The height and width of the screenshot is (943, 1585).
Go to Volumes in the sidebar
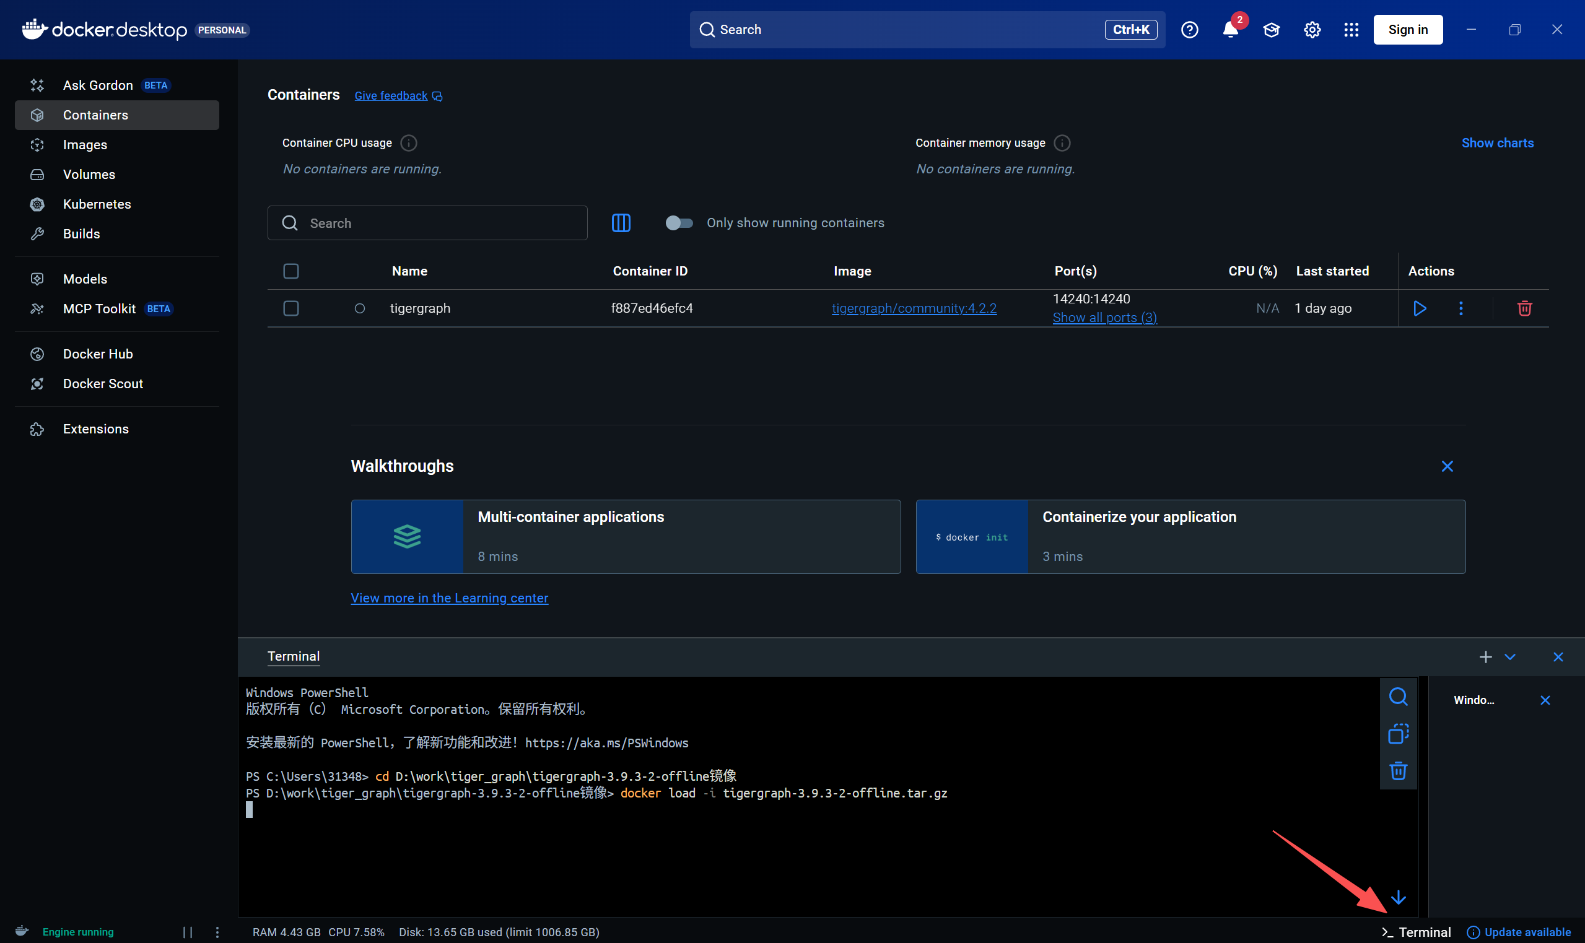(89, 175)
